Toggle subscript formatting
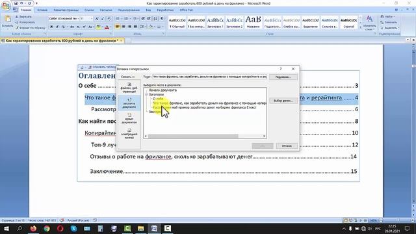416x234 pixels. [x=78, y=27]
